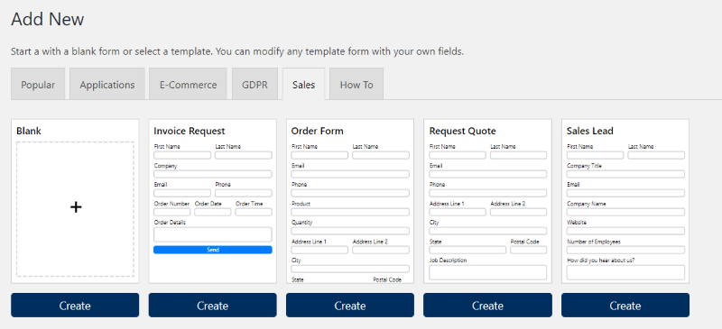Select the E-Commerce tab
This screenshot has width=722, height=329.
pyautogui.click(x=188, y=85)
